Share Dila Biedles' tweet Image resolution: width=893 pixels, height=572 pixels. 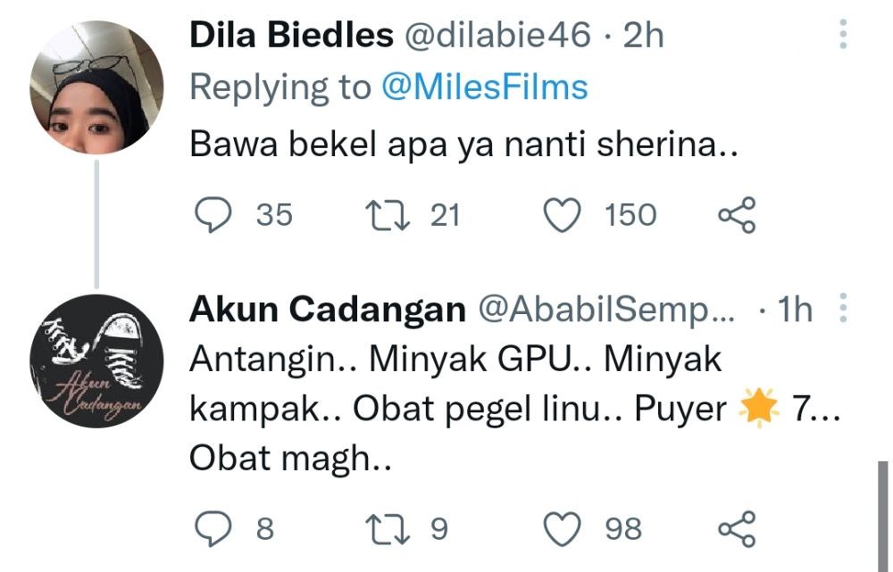pos(738,215)
